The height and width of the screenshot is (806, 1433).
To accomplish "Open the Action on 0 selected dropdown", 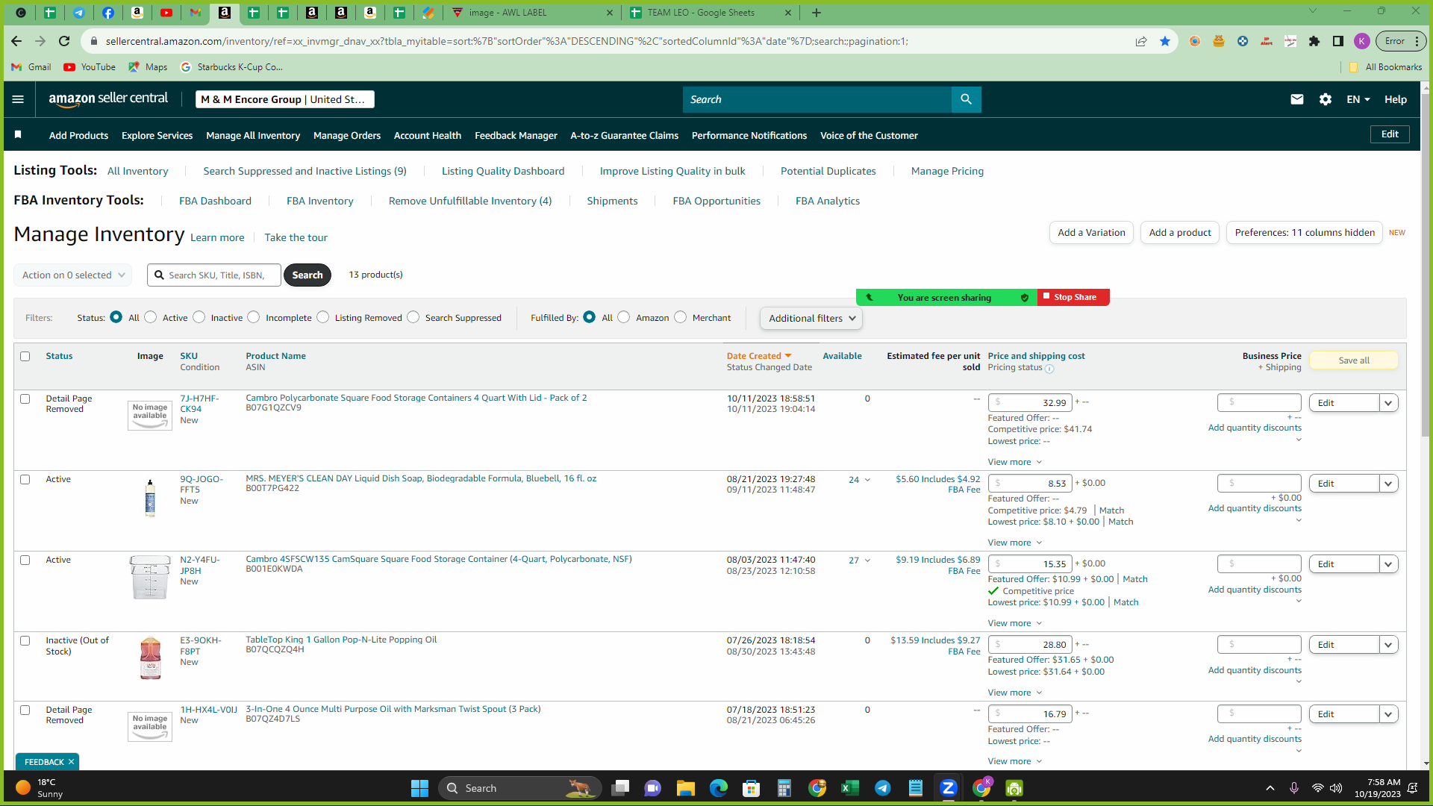I will 73,275.
